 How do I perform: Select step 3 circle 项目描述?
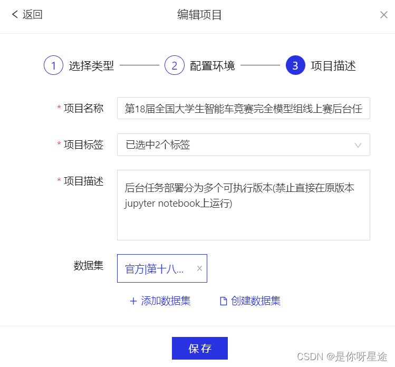(x=295, y=65)
